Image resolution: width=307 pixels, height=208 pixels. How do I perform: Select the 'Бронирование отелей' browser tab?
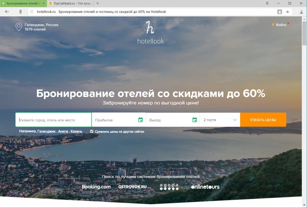23,3
